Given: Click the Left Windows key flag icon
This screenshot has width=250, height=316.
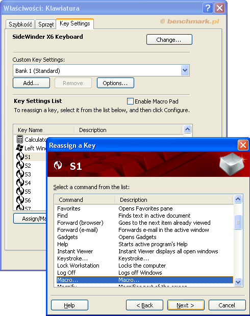Looking at the screenshot, I should (19, 148).
